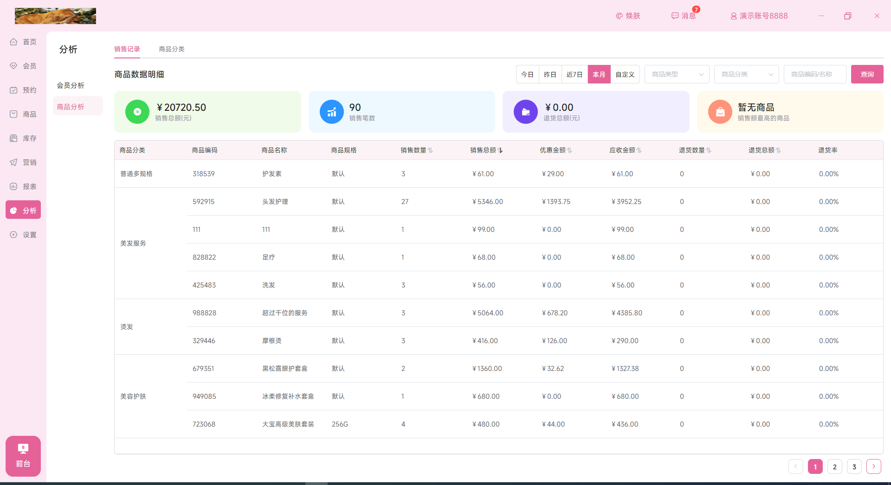This screenshot has width=891, height=485.
Task: Open the 会员 member diamond icon
Action: coord(13,66)
